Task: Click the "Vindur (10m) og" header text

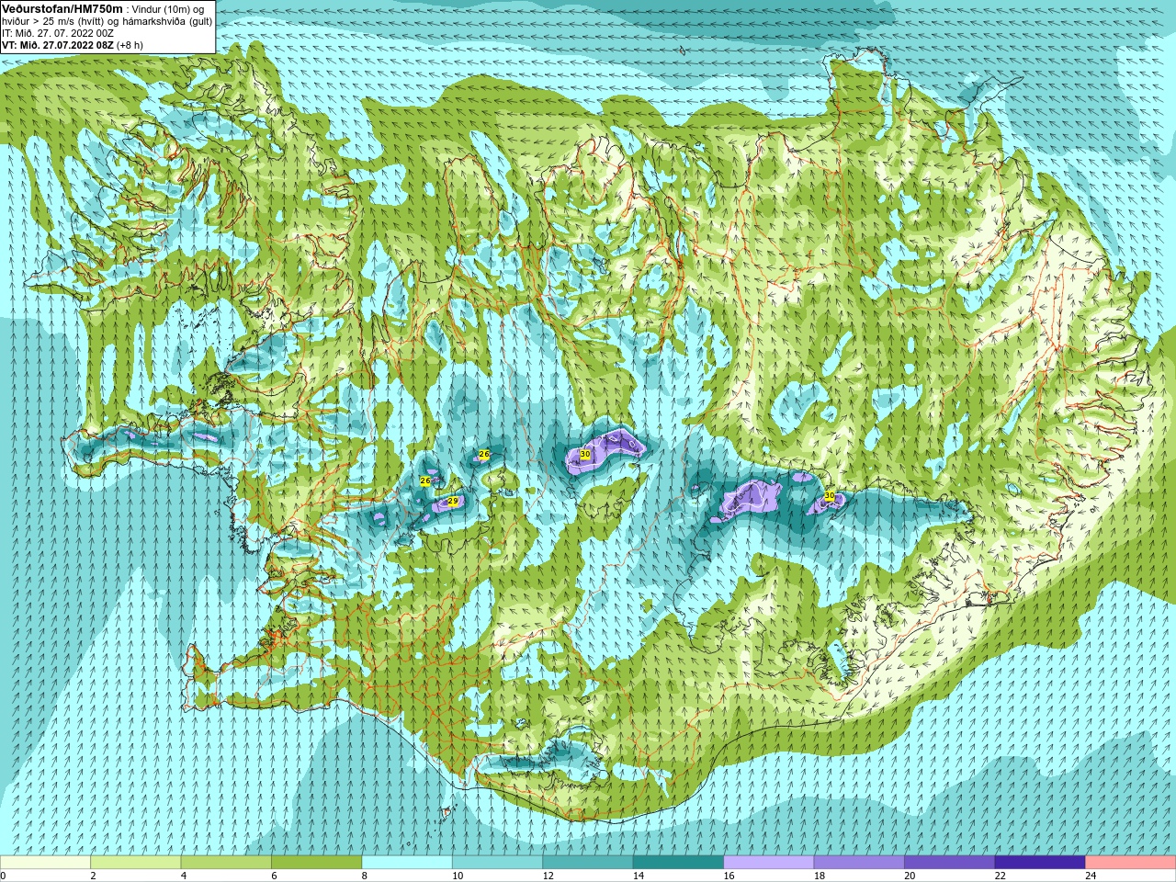Action: (168, 9)
